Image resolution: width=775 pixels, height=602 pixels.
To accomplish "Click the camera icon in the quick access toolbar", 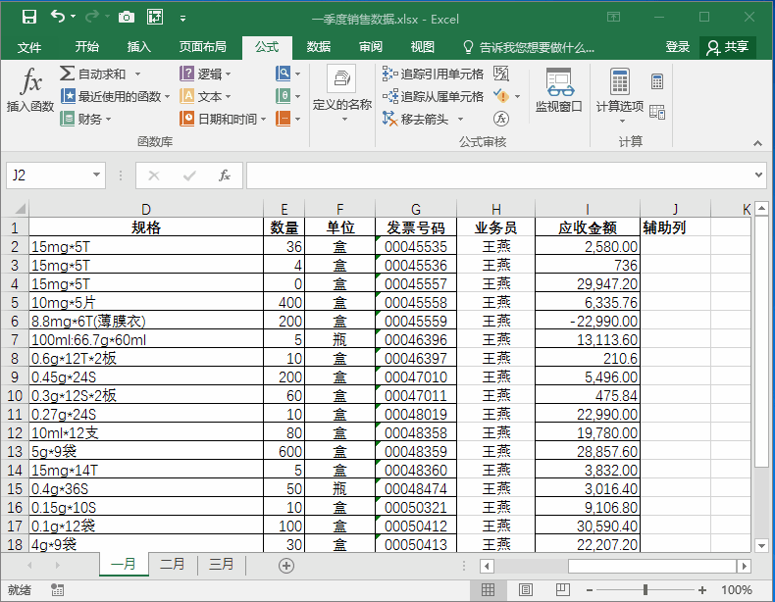I will click(x=127, y=18).
